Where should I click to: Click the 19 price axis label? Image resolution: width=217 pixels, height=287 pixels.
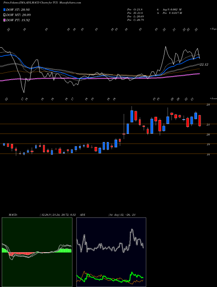click(x=208, y=145)
